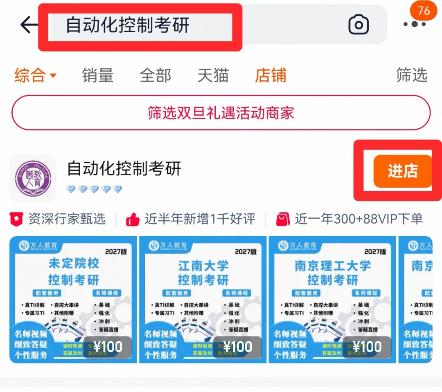Tap the red shopping bag icon
The width and height of the screenshot is (442, 392).
point(283,219)
